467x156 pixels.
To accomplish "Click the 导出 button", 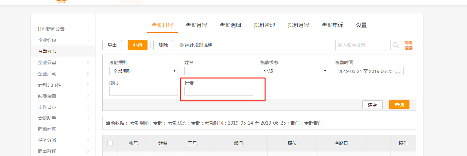I will click(112, 45).
